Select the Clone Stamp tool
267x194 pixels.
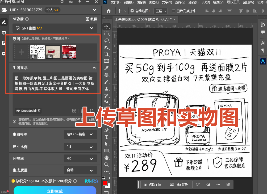click(x=106, y=89)
